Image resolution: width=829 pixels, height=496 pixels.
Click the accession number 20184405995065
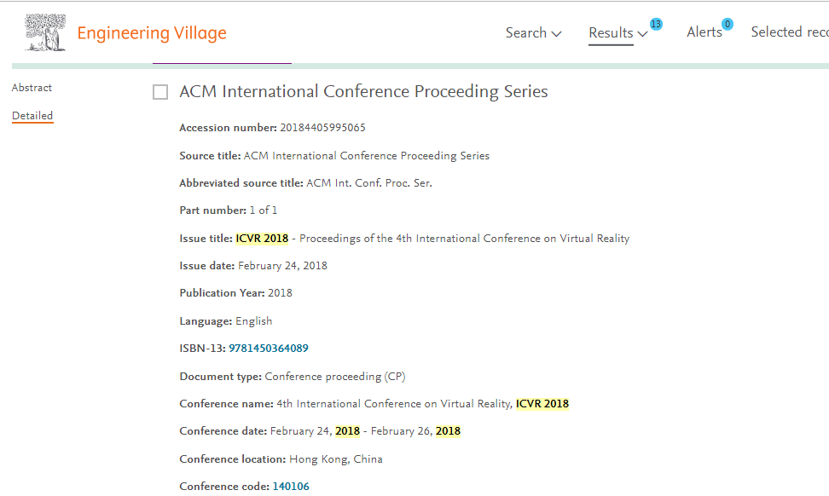click(x=322, y=128)
